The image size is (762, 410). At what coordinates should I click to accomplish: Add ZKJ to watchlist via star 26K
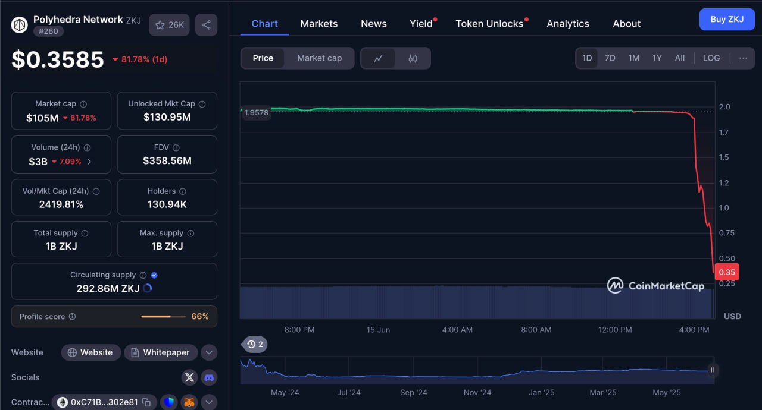click(169, 25)
